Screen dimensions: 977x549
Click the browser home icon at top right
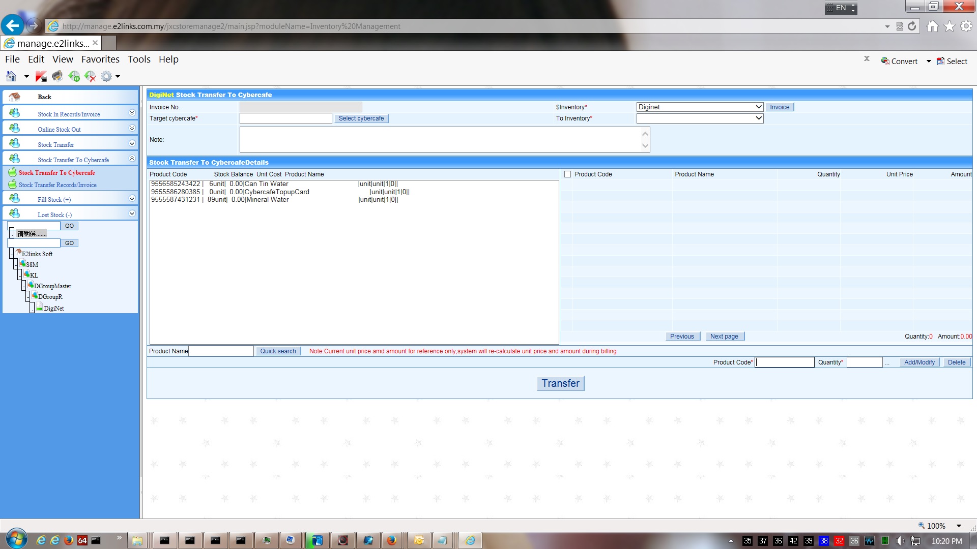point(932,26)
